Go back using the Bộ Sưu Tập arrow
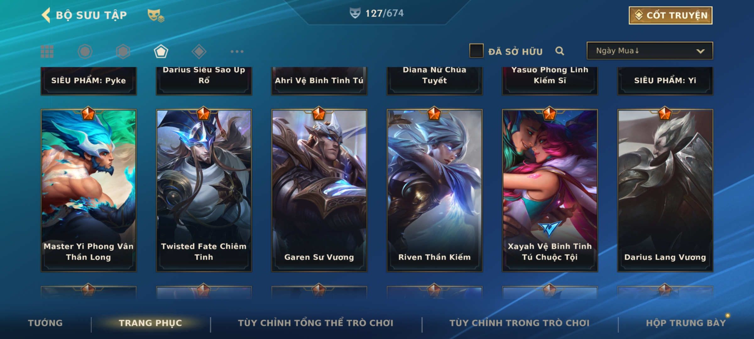 [46, 15]
